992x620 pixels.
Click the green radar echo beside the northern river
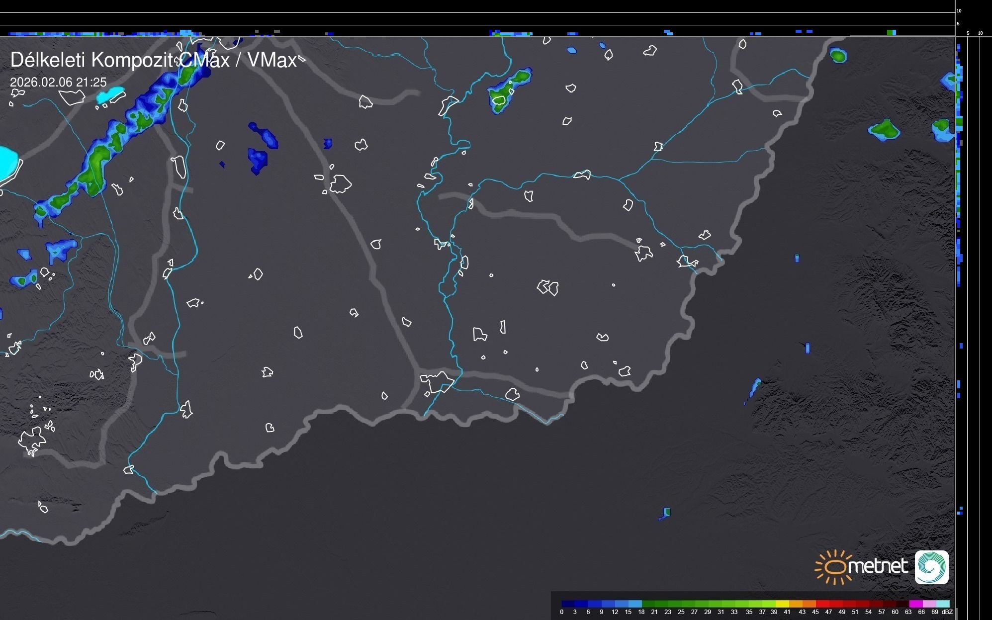pos(510,89)
